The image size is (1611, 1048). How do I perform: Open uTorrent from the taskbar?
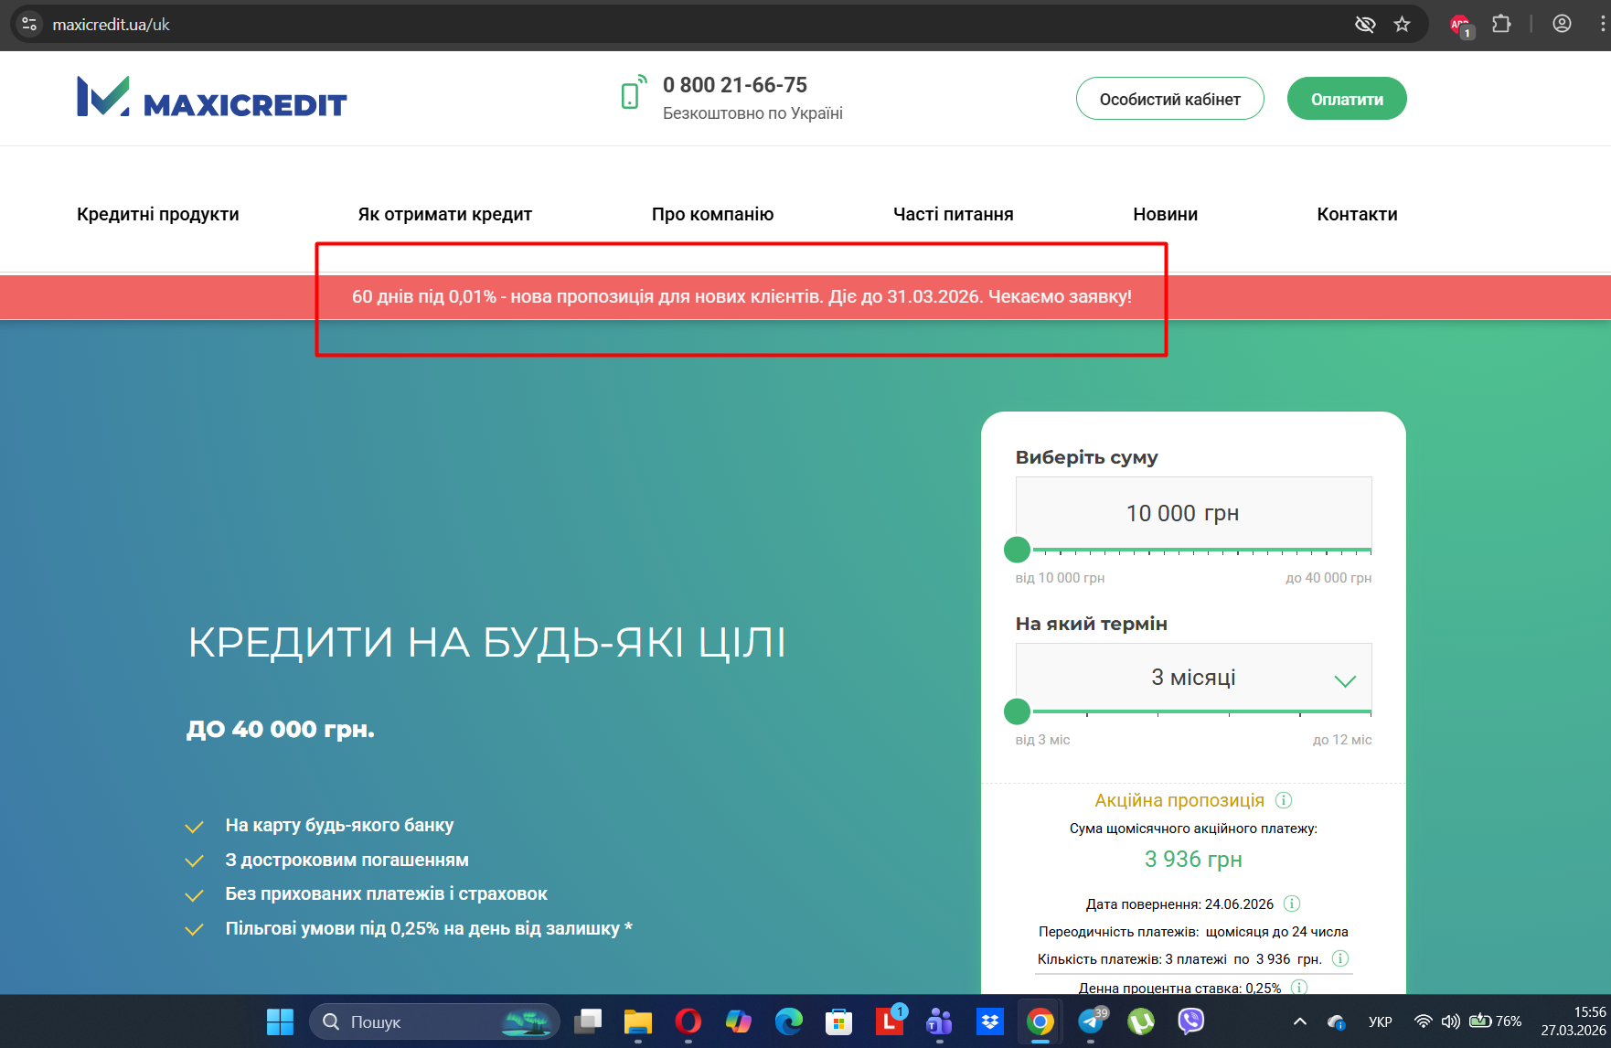click(1141, 1021)
